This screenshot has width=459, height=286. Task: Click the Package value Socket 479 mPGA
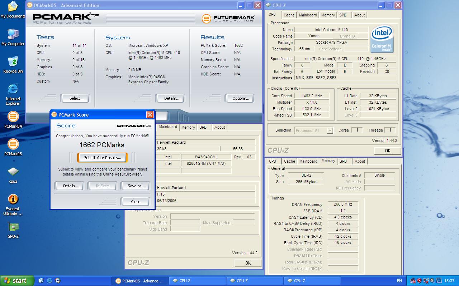(x=331, y=43)
